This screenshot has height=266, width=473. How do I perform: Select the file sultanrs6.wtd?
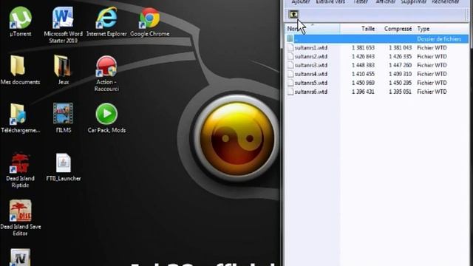311,92
